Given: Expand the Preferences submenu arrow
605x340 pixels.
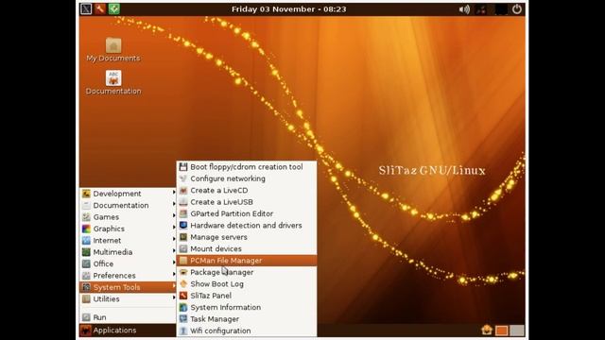Looking at the screenshot, I should 174,274.
